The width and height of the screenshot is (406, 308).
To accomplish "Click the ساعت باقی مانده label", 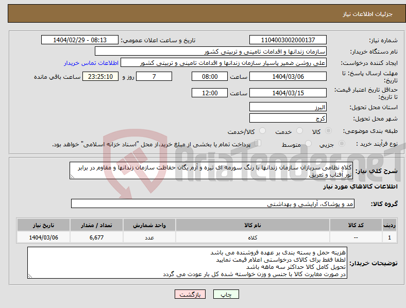I will [57, 77].
